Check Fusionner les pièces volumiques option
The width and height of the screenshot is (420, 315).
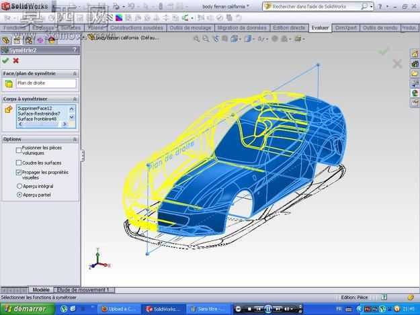click(x=19, y=150)
